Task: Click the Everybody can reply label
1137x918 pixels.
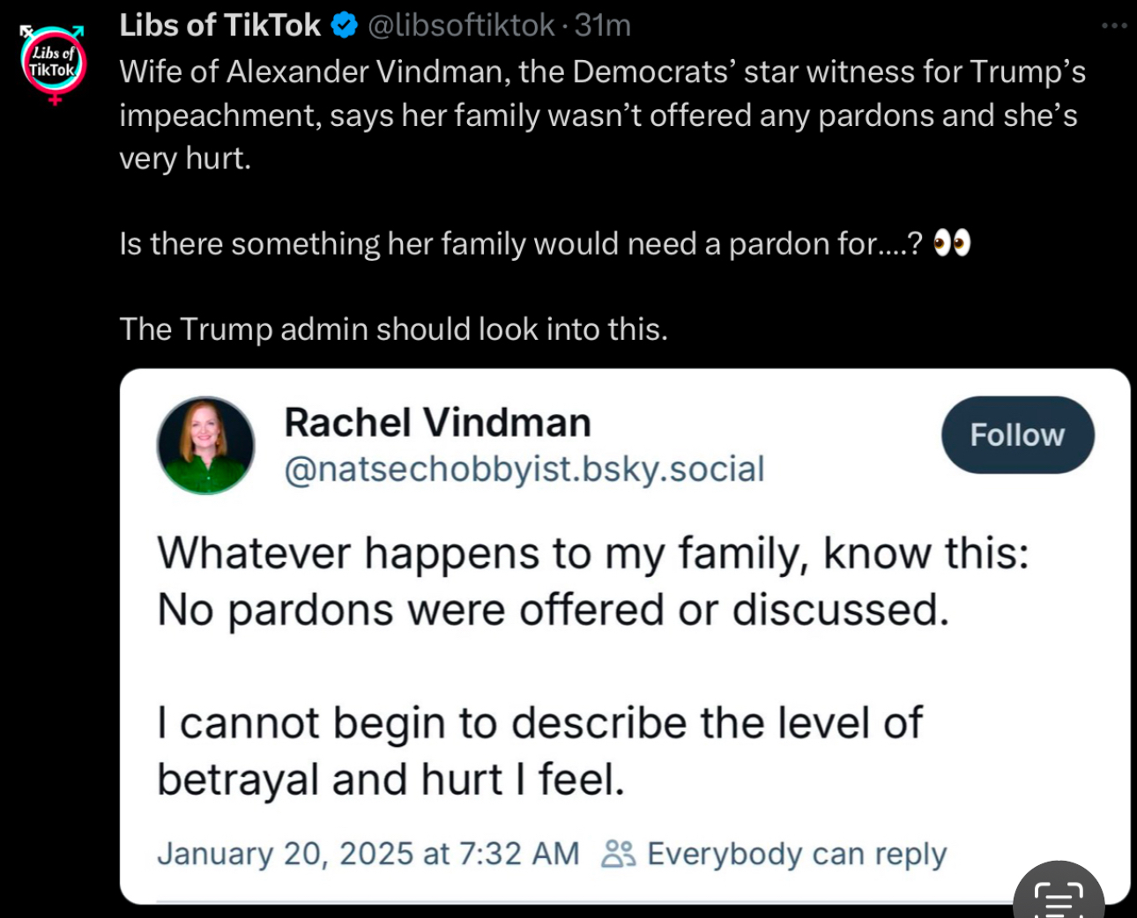Action: point(797,854)
